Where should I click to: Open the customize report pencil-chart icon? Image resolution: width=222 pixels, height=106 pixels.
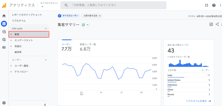(x=211, y=24)
